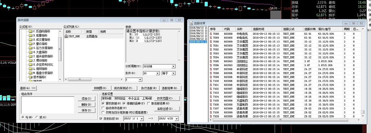Open folder L.强弱指标 in formula tree
Image resolution: width=371 pixels, height=133 pixels.
point(30,69)
